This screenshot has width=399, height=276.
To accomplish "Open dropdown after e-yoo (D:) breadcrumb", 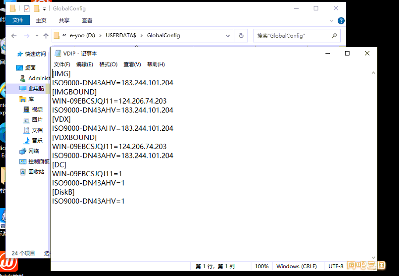I will pyautogui.click(x=100, y=35).
